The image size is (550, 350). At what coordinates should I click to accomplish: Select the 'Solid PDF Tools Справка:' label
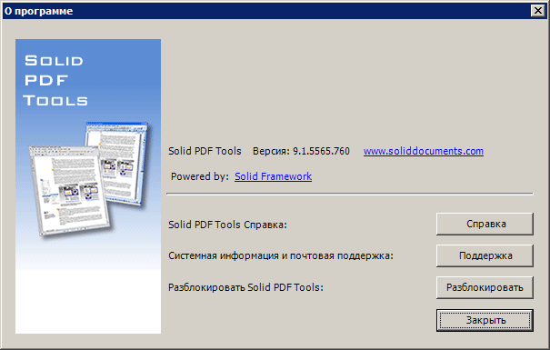227,225
